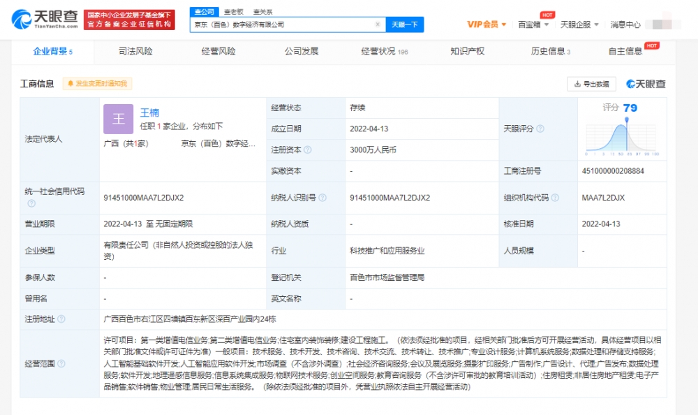Click the 3000万人民币 registered capital value

[373, 150]
